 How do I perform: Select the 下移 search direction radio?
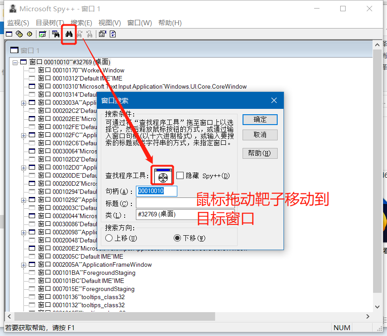tap(177, 238)
